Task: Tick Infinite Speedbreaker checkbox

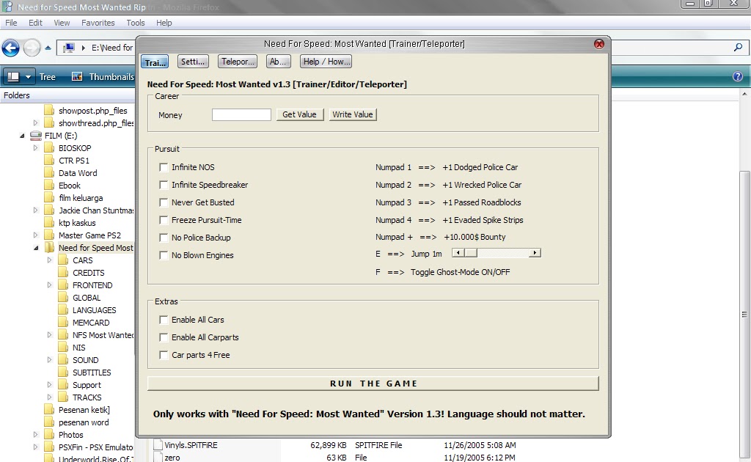Action: 164,185
